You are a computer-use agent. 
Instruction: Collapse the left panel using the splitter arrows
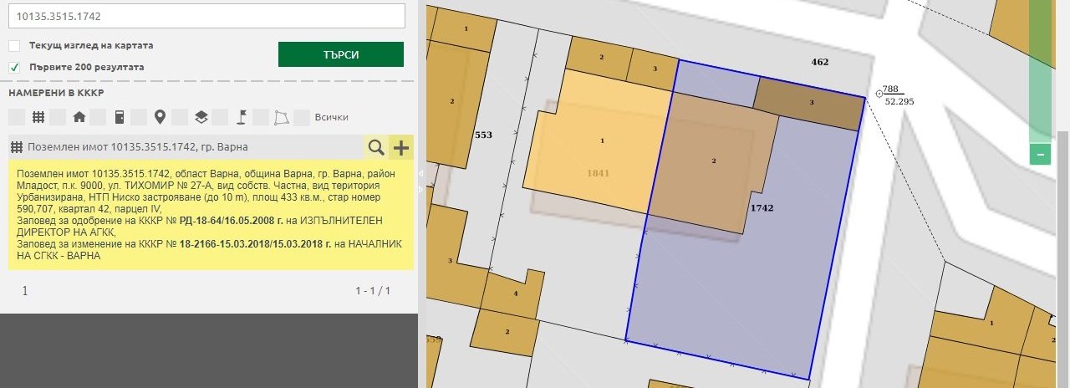tap(421, 174)
